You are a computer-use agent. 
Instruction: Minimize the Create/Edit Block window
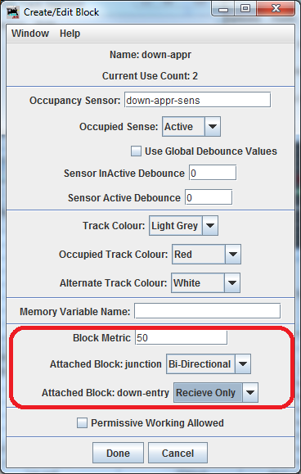(x=223, y=9)
